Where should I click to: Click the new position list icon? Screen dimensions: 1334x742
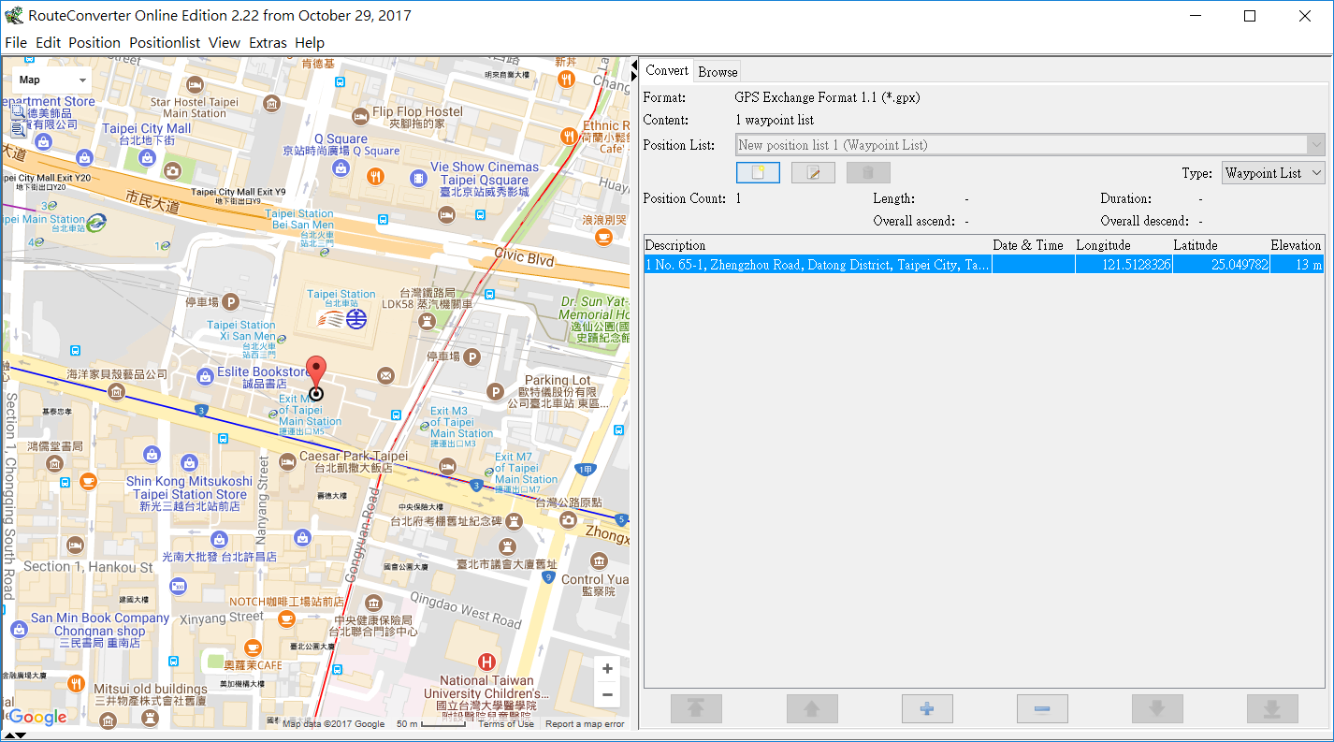pyautogui.click(x=758, y=173)
